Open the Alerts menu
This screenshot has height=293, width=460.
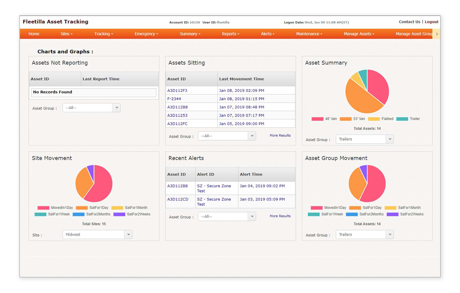click(x=267, y=34)
